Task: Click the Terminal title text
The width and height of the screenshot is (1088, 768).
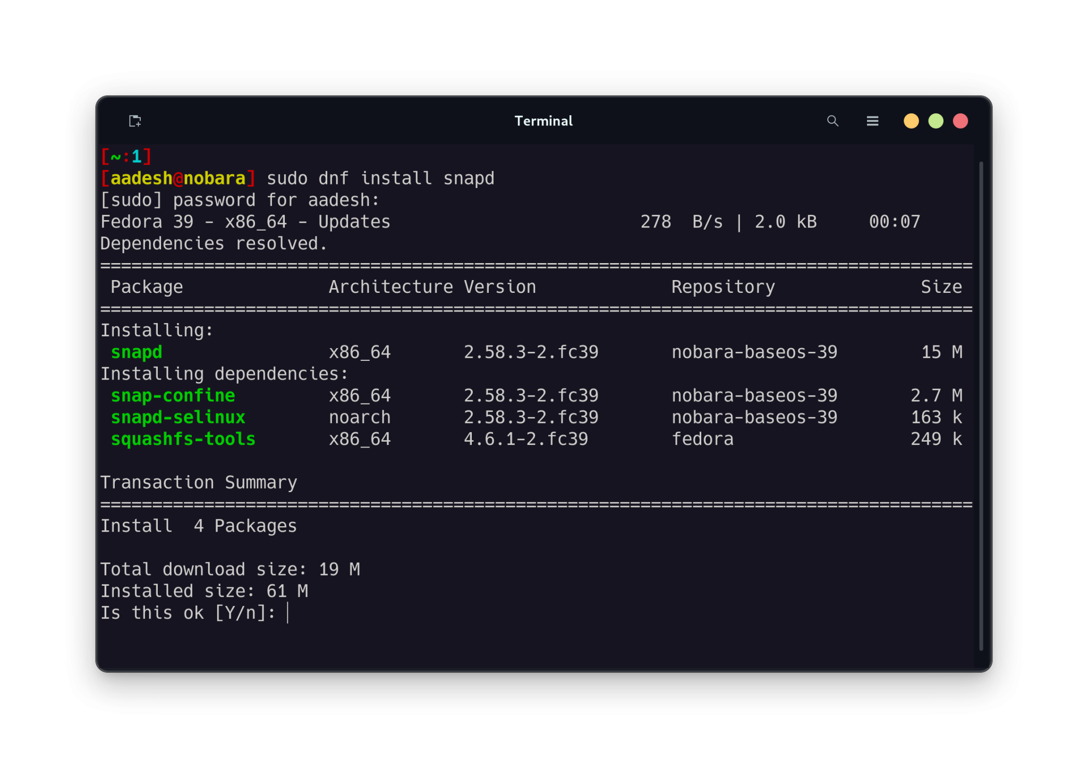Action: (543, 121)
